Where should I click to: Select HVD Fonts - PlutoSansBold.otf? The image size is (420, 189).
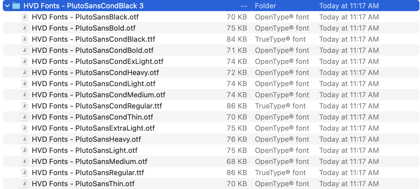pyautogui.click(x=84, y=28)
